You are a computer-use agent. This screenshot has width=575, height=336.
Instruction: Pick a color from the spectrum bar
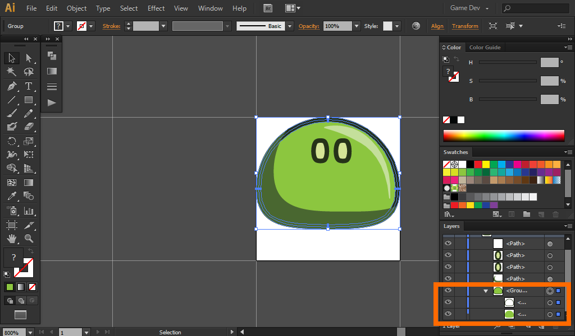[503, 136]
